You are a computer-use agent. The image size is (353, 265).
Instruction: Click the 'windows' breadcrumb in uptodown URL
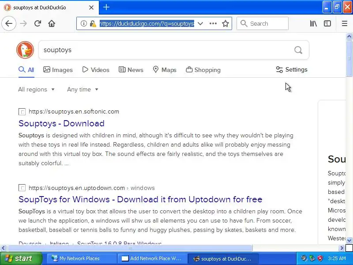click(x=143, y=188)
